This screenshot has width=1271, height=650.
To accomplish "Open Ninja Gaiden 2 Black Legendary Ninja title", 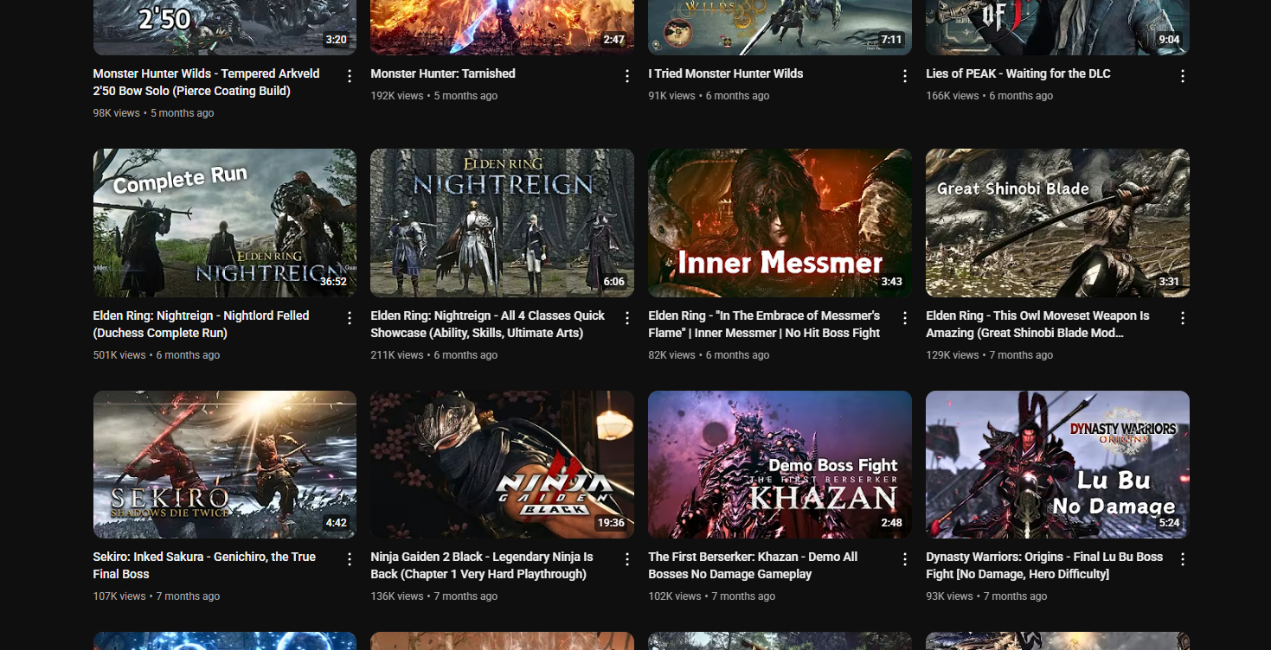I will tap(482, 565).
